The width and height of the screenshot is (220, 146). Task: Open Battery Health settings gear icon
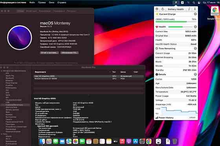(157, 9)
